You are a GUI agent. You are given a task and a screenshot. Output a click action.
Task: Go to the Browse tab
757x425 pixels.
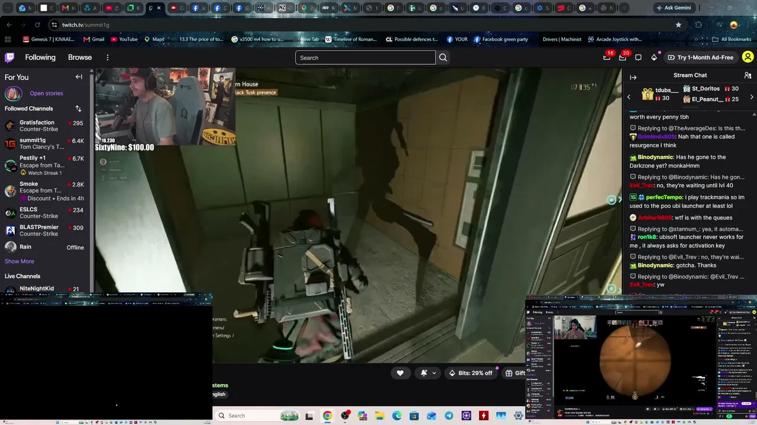coord(80,57)
